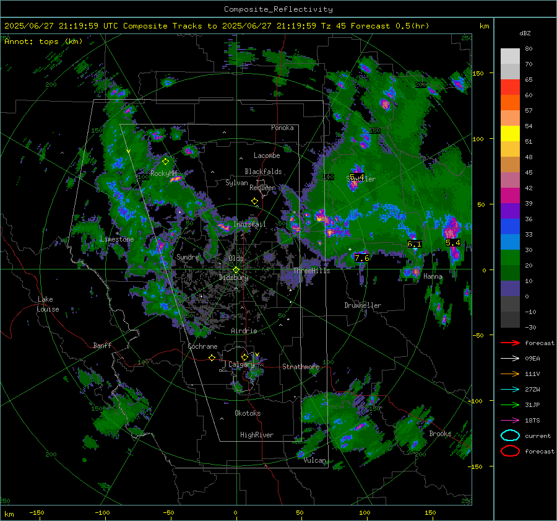Image resolution: width=557 pixels, height=521 pixels.
Task: Click the Airdrie city label
Action: point(244,331)
